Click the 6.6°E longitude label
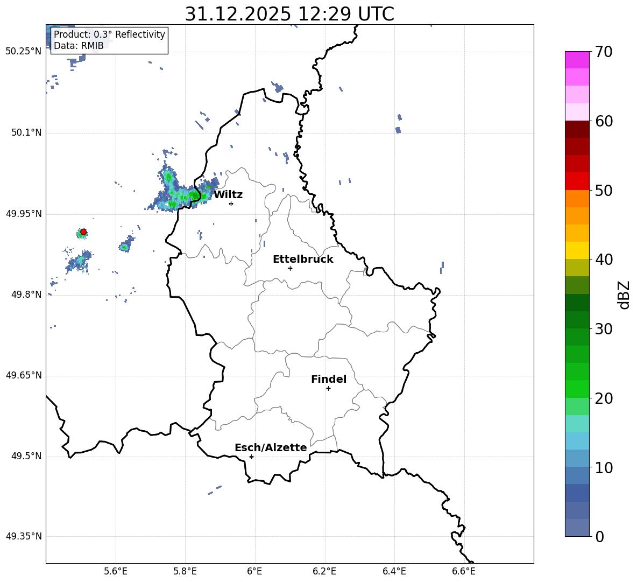637x582 pixels. pos(464,571)
